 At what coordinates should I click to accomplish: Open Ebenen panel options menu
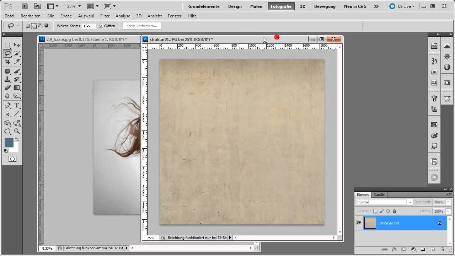pos(449,194)
